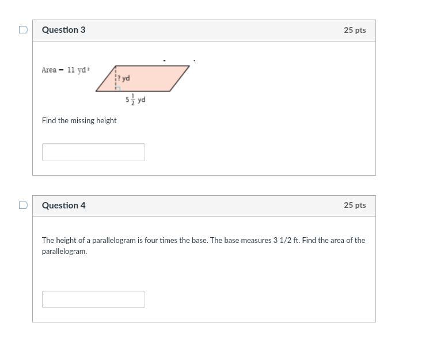Click the 'Area = 11 yd²' label
Image resolution: width=425 pixels, height=342 pixels.
point(65,70)
